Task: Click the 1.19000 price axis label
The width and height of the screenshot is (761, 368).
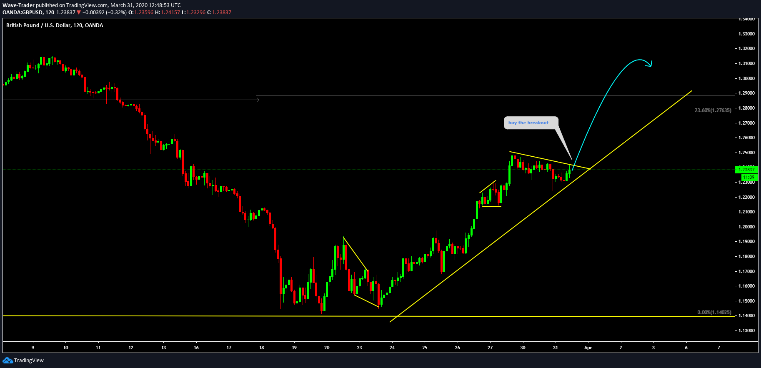Action: point(746,241)
